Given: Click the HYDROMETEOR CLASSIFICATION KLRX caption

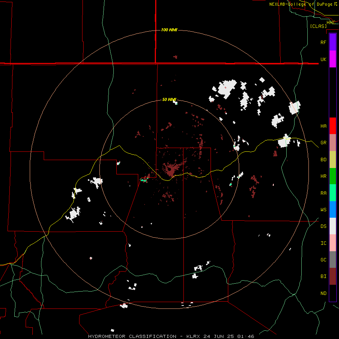Looking at the screenshot, I should [x=171, y=336].
